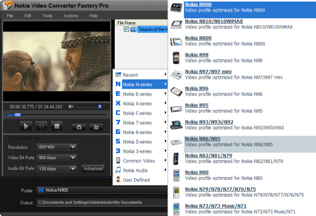The height and width of the screenshot is (216, 316).
Task: Click the Nokia N800 device icon
Action: point(176,42)
